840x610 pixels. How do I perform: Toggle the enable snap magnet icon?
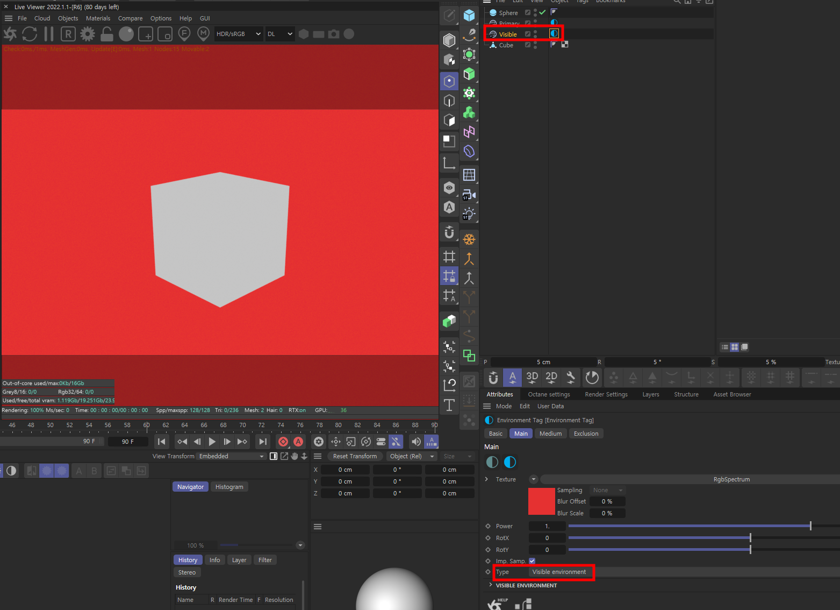point(493,378)
